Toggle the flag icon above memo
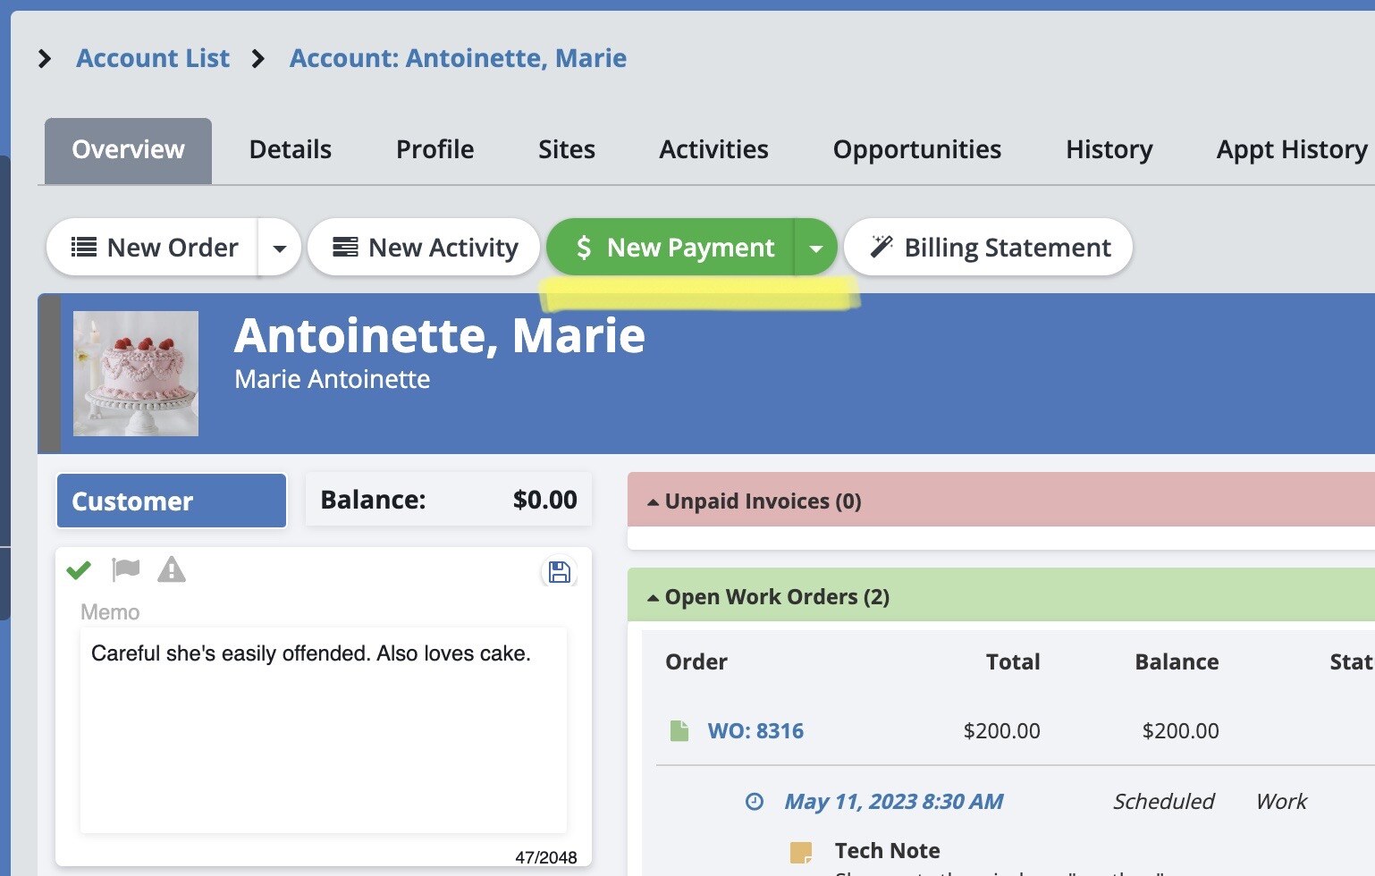This screenshot has height=876, width=1375. pos(125,569)
